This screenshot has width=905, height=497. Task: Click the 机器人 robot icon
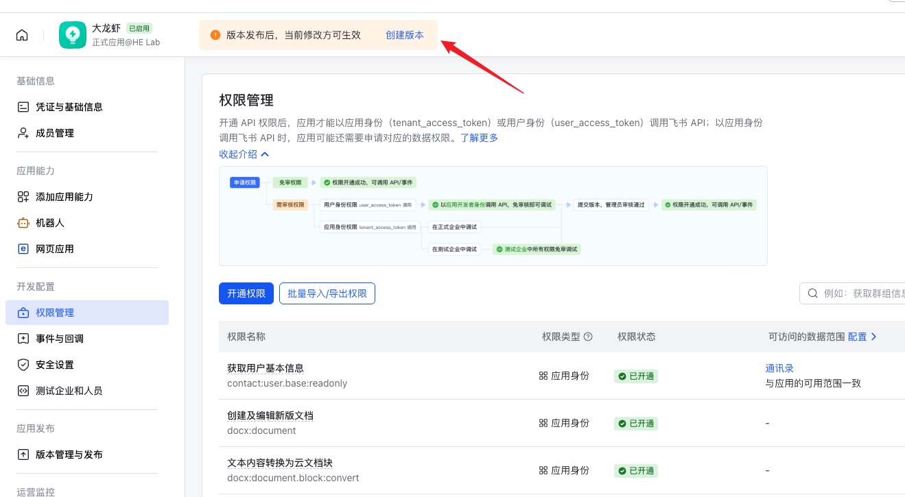[23, 223]
